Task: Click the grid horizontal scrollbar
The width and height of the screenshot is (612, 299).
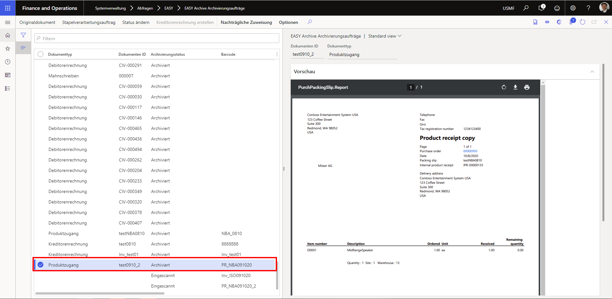Action: (100, 293)
